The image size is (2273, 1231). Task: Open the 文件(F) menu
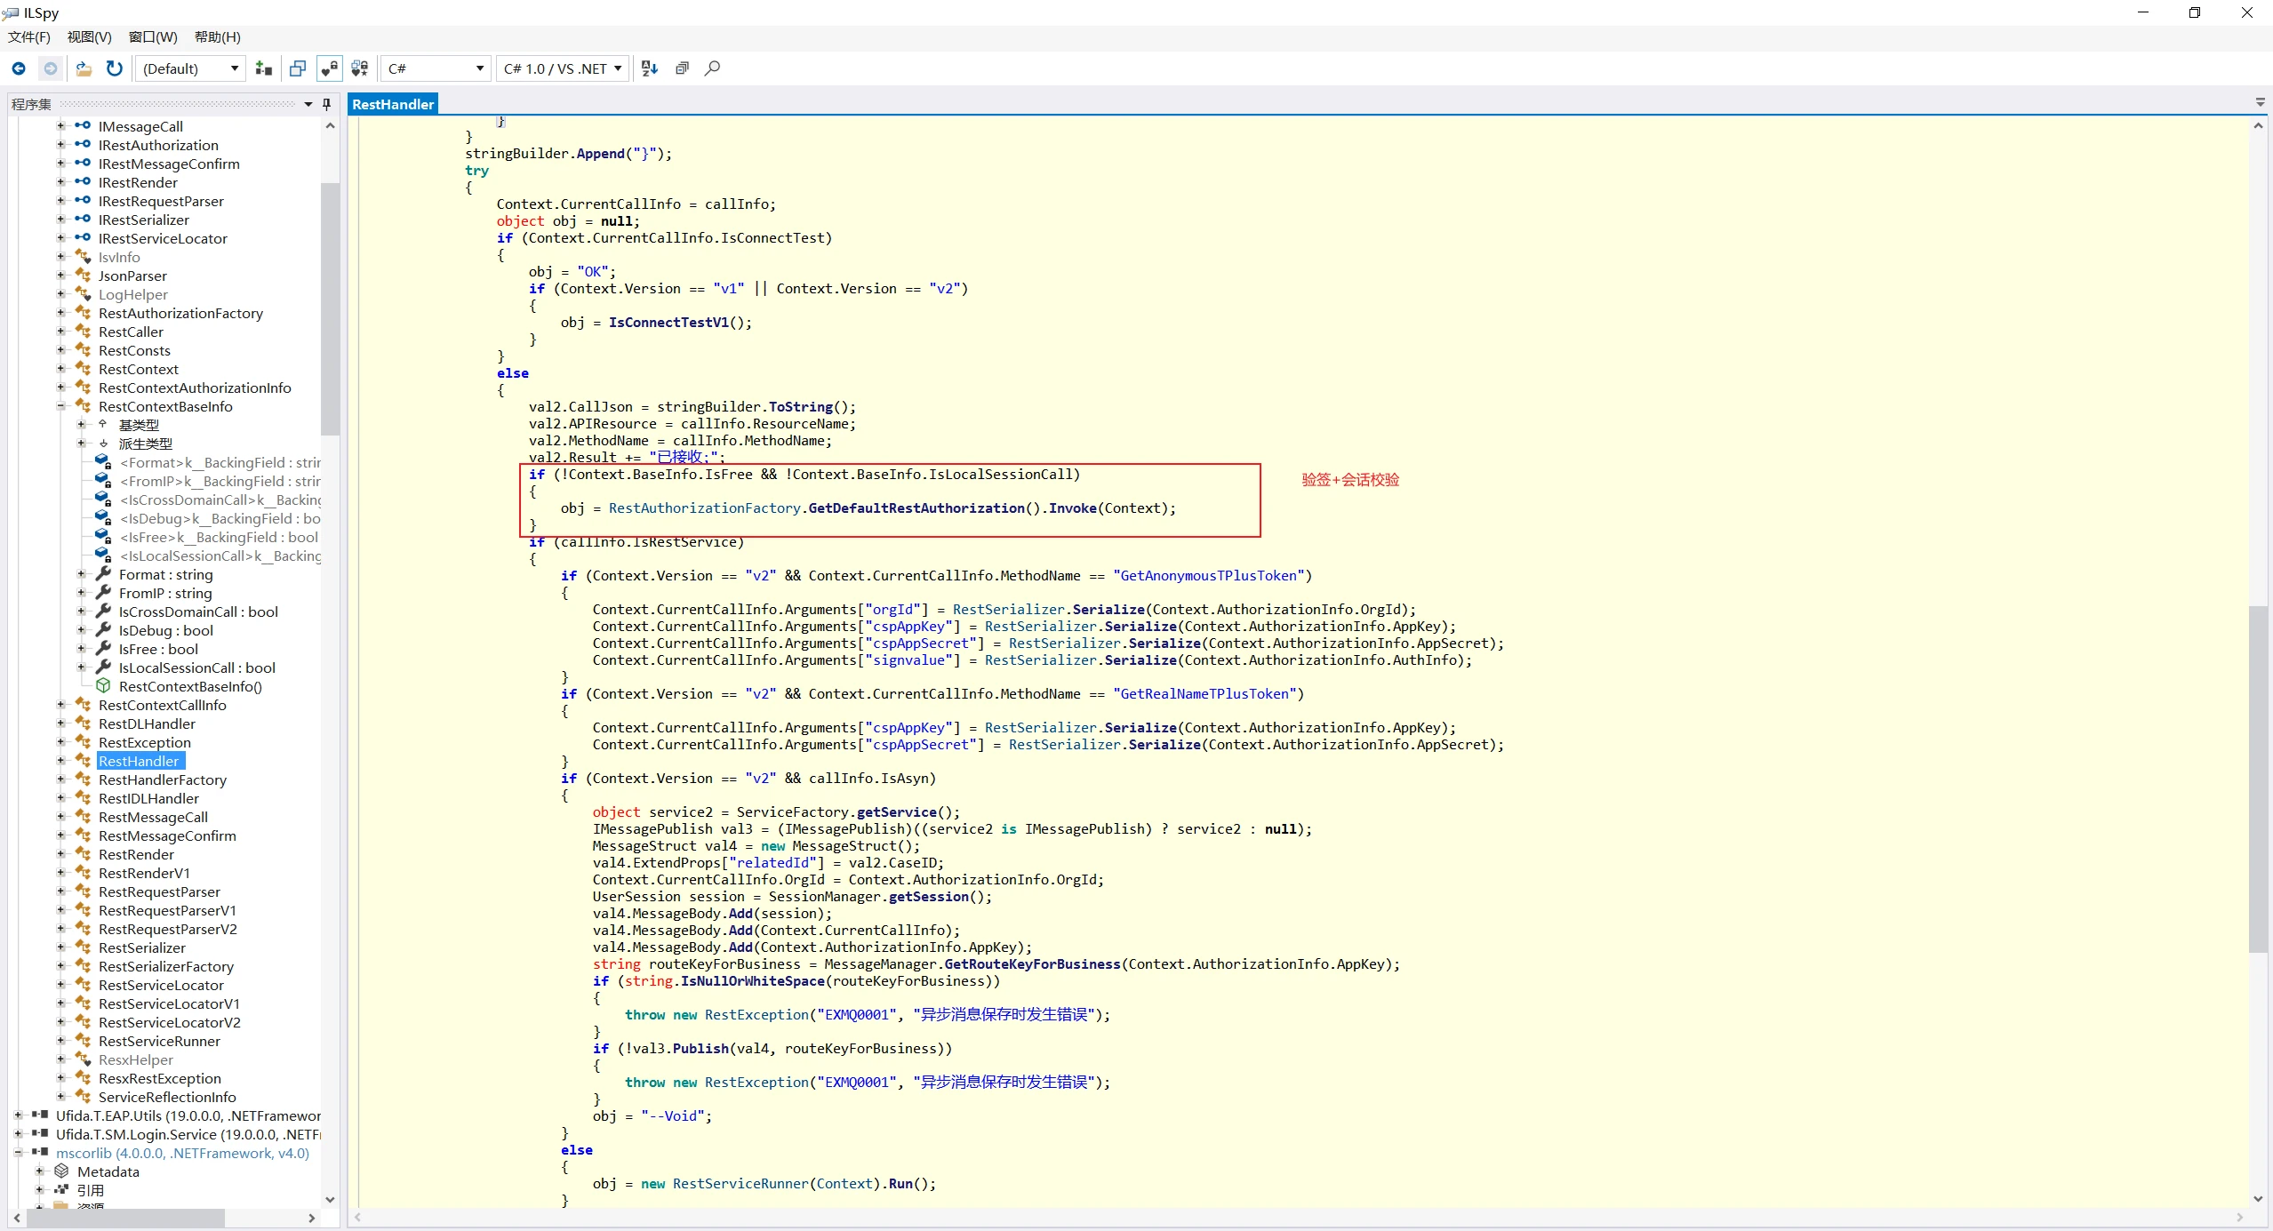(x=29, y=36)
